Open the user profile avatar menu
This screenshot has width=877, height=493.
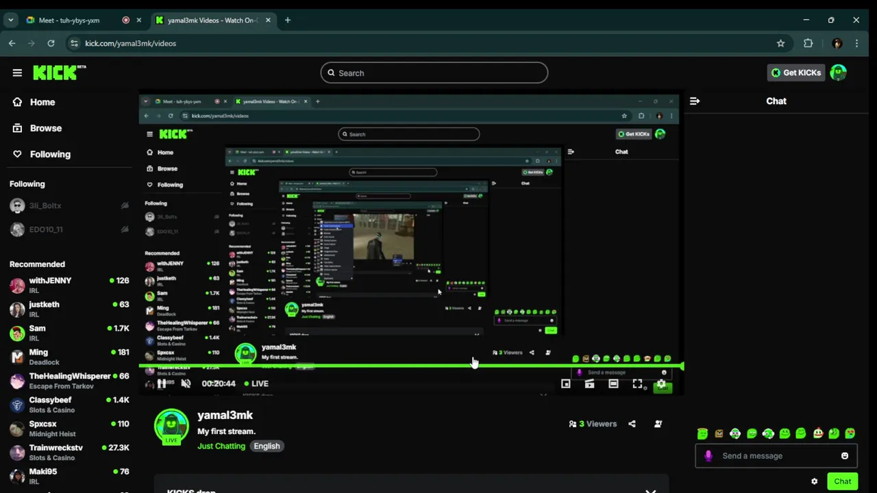click(x=838, y=73)
